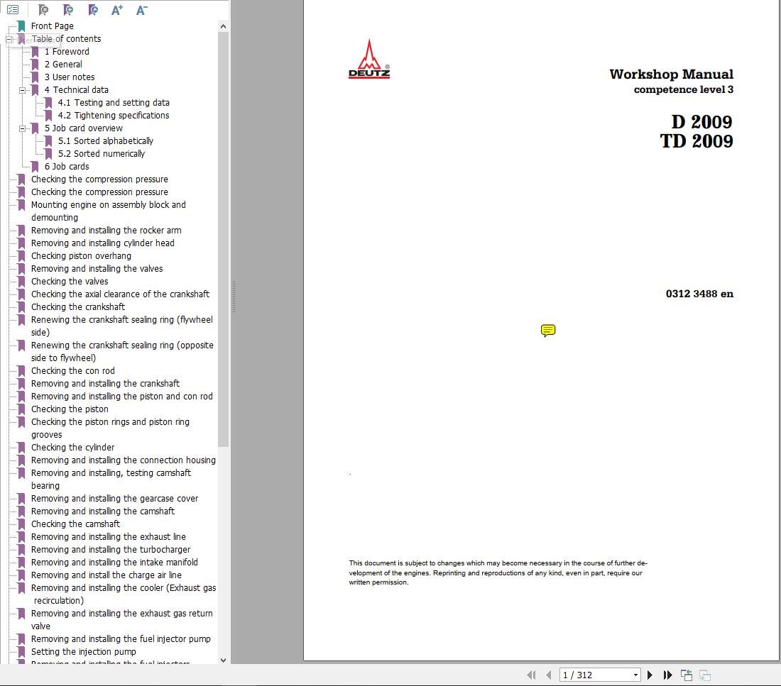Click the bookmark panel scroll-down arrow
The image size is (781, 686).
coord(223,660)
